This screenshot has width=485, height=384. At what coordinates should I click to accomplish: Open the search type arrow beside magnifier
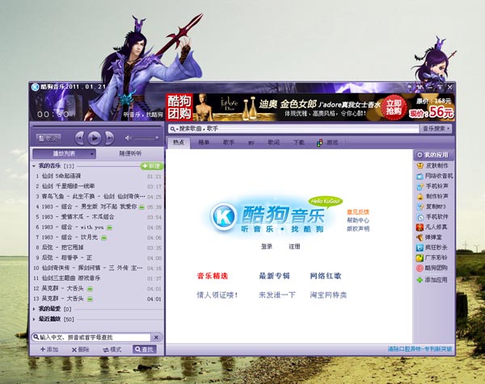click(176, 129)
